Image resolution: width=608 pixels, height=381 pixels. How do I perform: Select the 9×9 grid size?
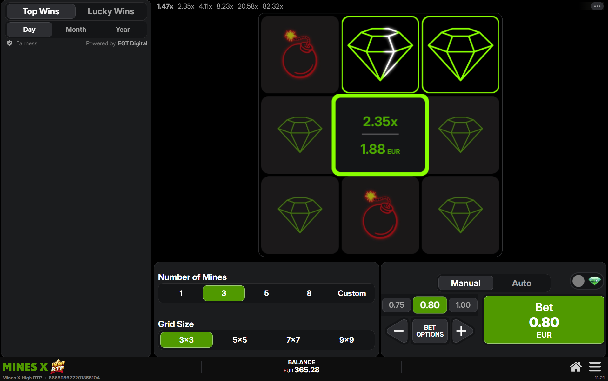(x=346, y=340)
